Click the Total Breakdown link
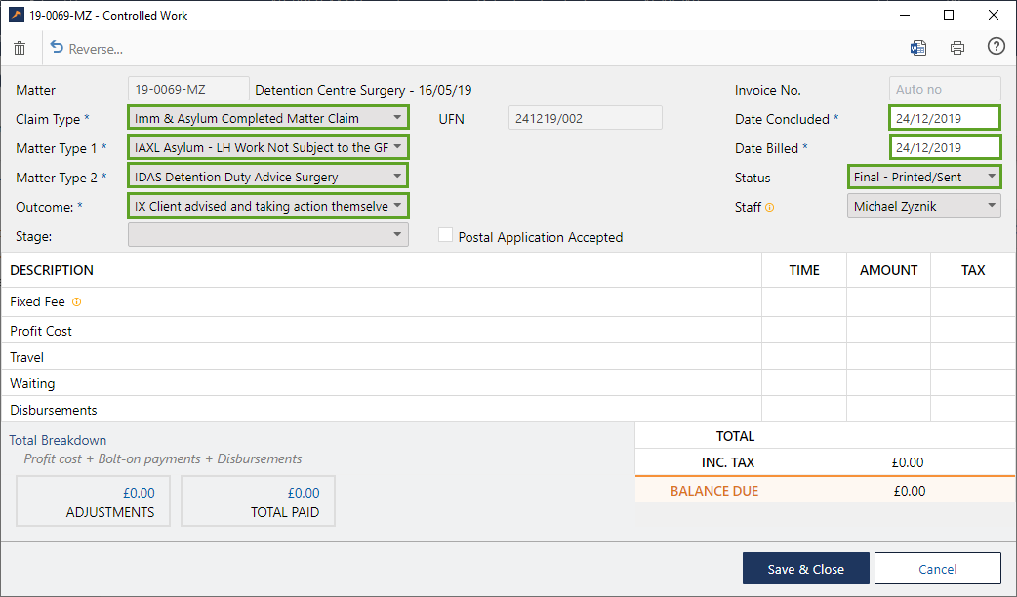The image size is (1017, 597). tap(59, 440)
